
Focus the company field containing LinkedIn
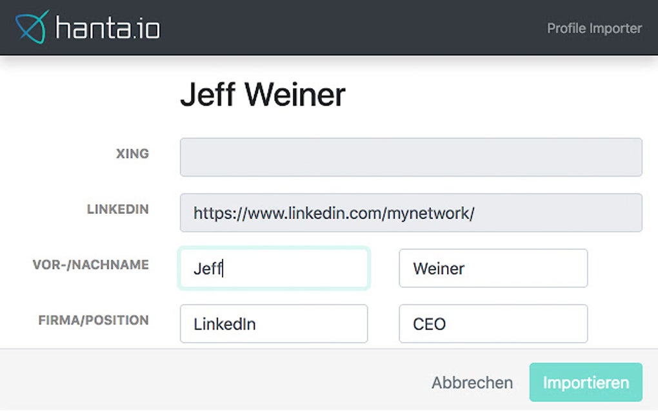(x=274, y=324)
